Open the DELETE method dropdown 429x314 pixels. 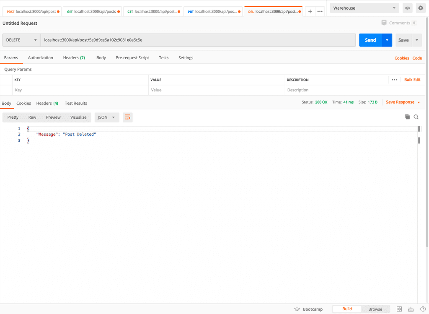click(x=21, y=40)
